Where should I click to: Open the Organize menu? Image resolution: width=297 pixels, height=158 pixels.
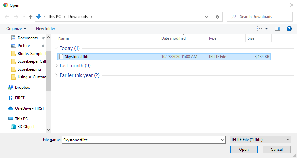tap(16, 29)
